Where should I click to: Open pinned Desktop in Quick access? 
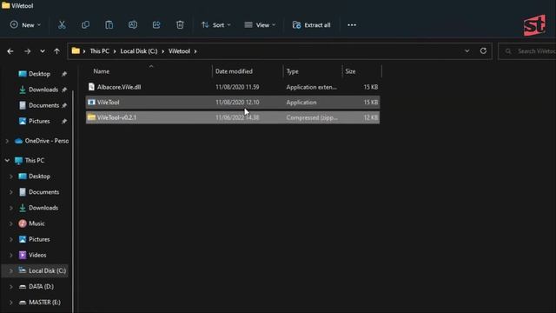tap(39, 74)
